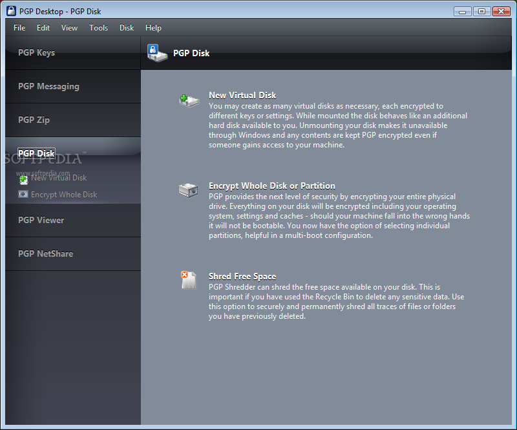Click the PGP Disk header lock-drive icon
The image size is (517, 430).
coord(157,53)
